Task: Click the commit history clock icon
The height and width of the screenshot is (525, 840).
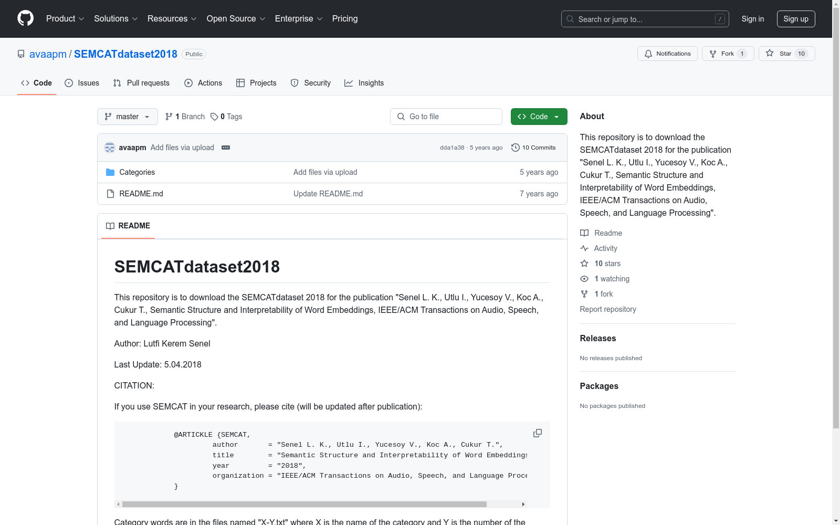Action: tap(516, 148)
